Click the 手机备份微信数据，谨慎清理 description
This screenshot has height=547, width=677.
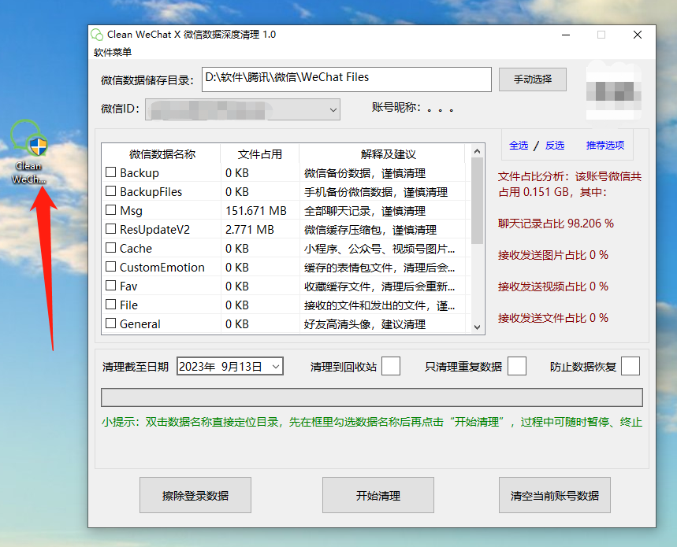376,192
